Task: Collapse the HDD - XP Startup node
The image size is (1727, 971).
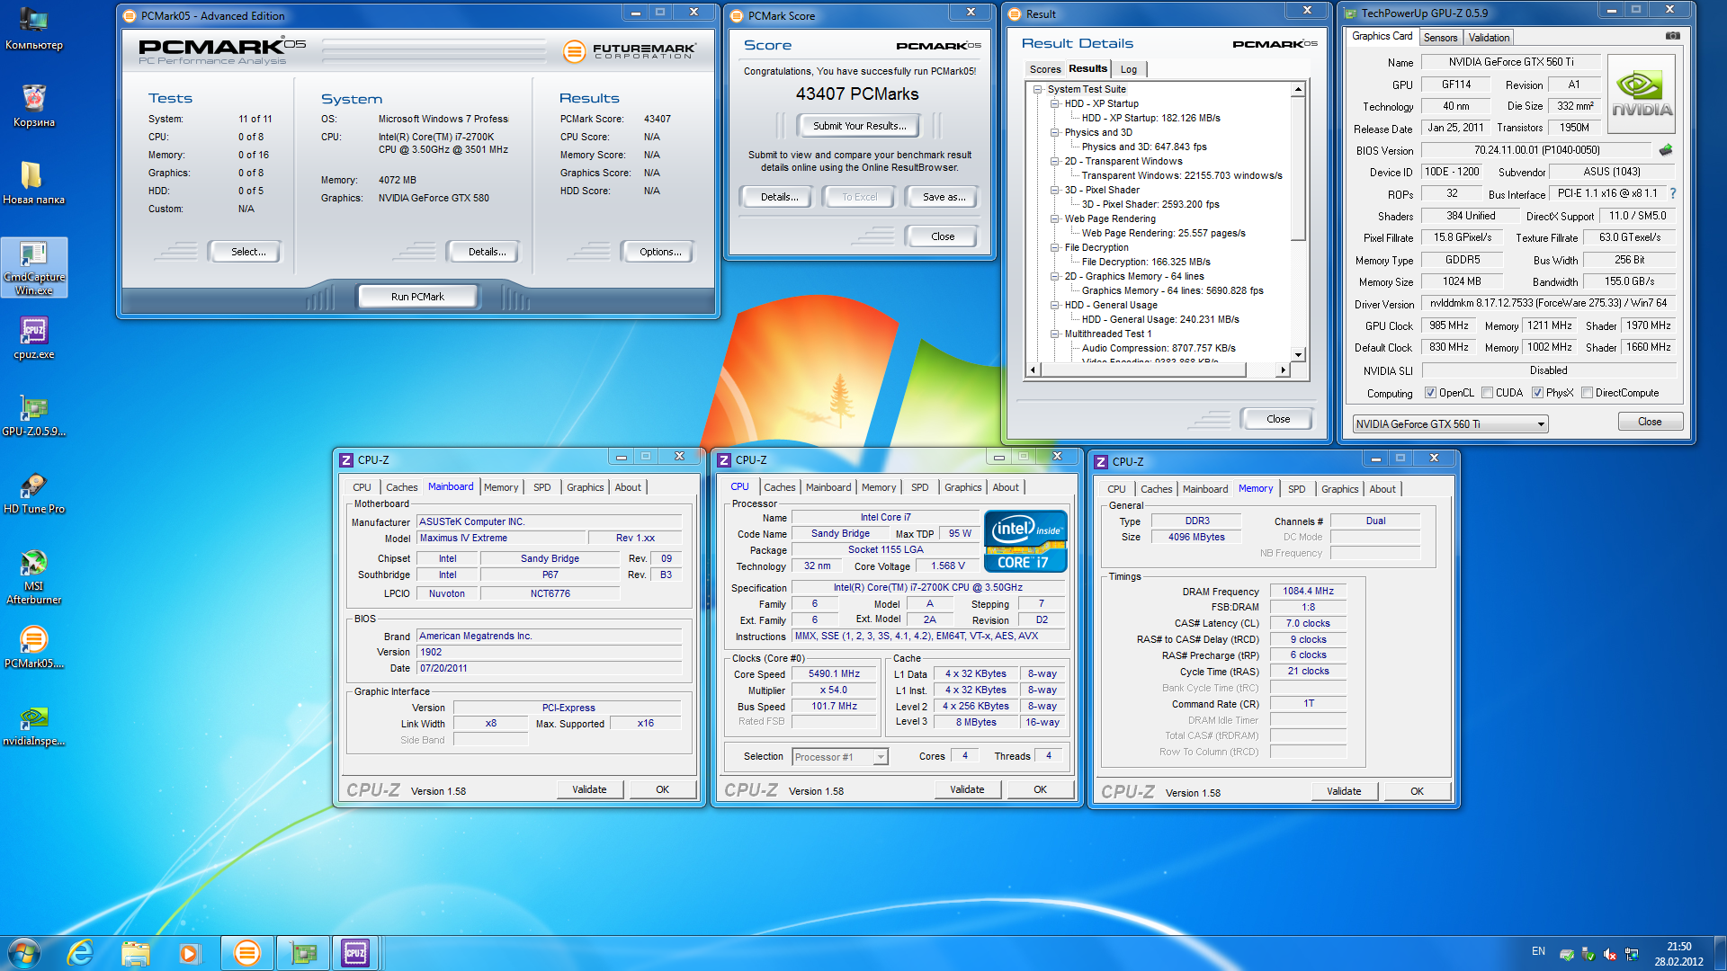Action: coord(1055,103)
